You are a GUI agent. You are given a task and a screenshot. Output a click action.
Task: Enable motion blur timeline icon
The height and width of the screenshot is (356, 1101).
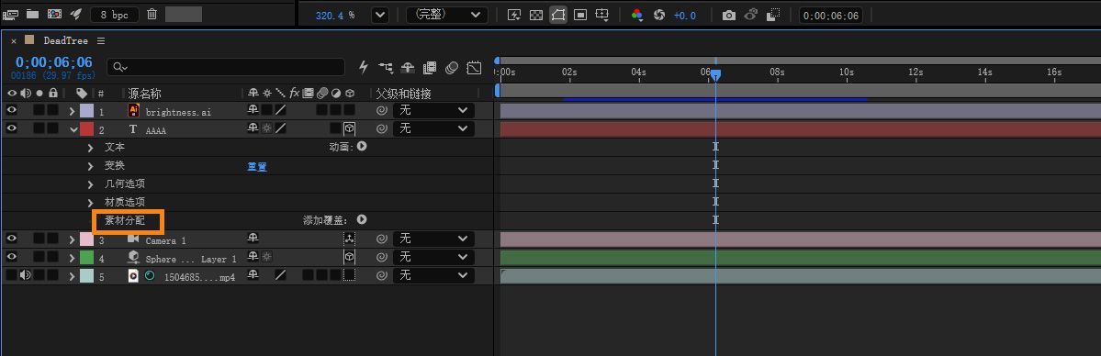pyautogui.click(x=452, y=67)
